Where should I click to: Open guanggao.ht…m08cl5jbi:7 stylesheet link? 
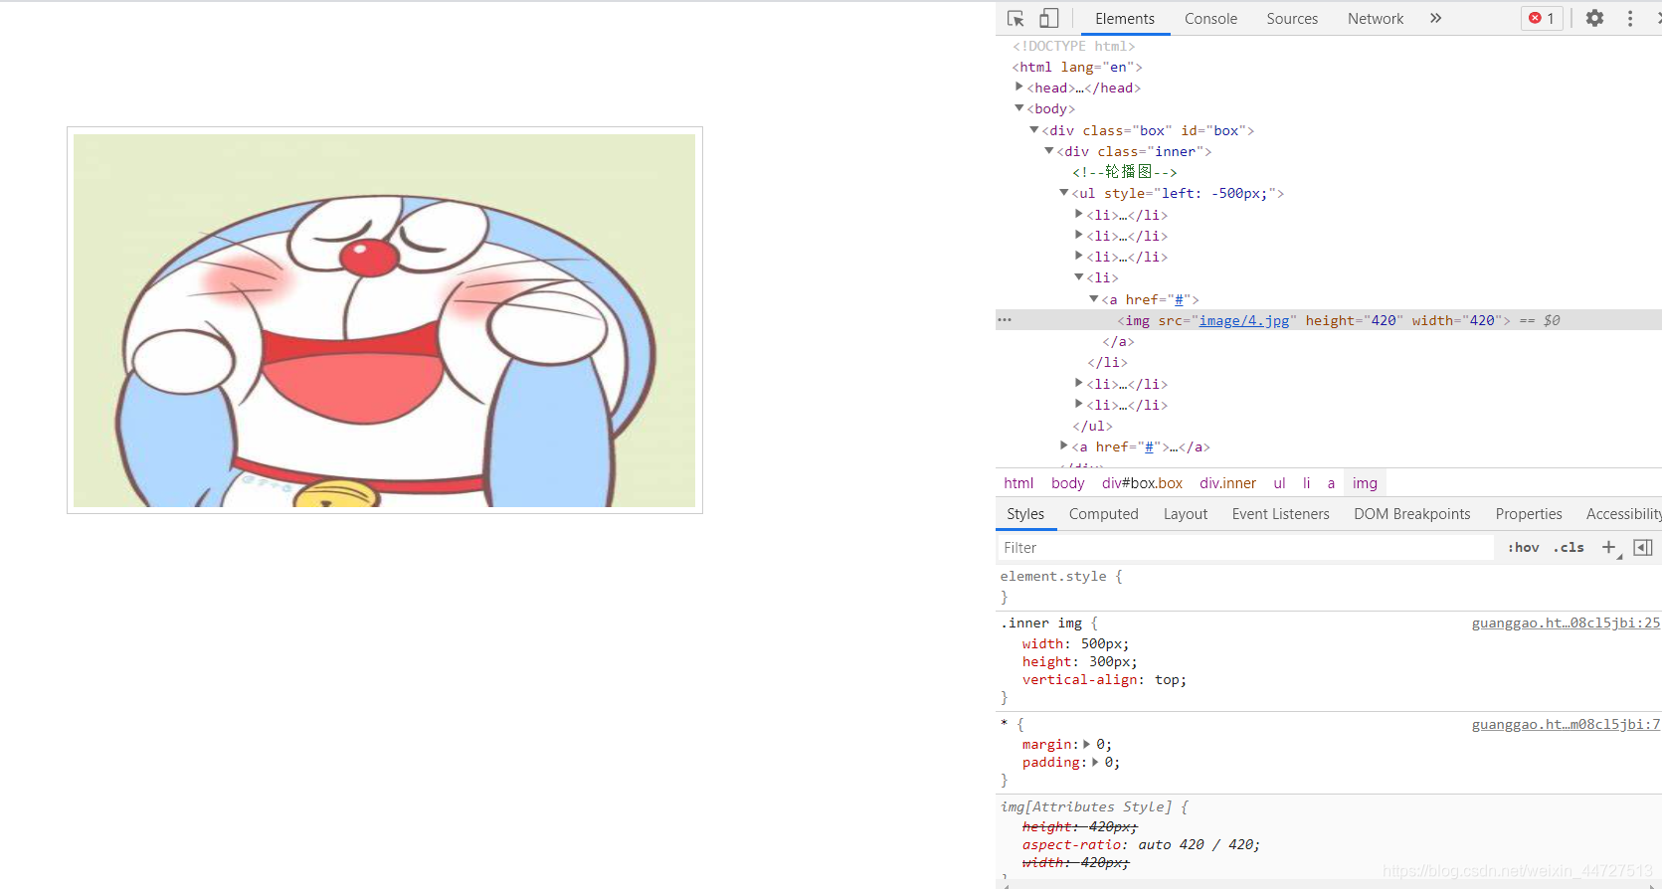(x=1566, y=724)
